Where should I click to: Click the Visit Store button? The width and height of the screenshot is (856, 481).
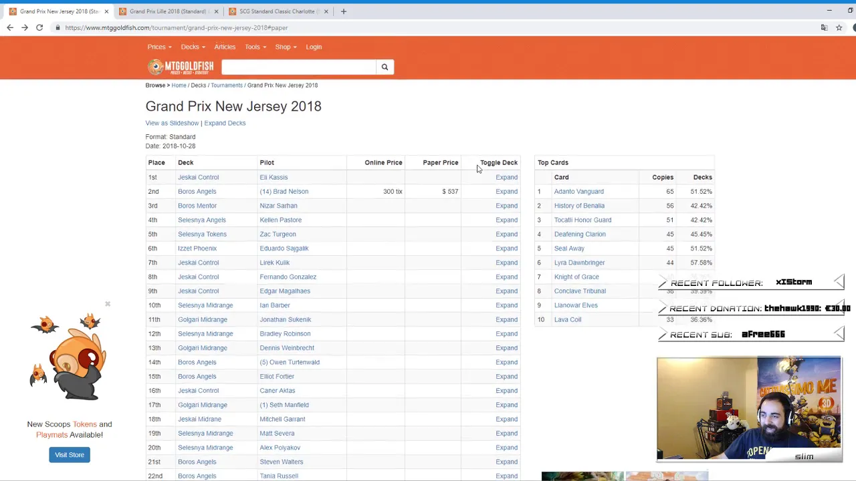(x=70, y=455)
